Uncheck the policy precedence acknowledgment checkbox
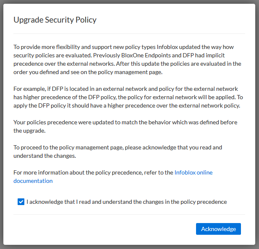This screenshot has height=249, width=259. click(21, 202)
